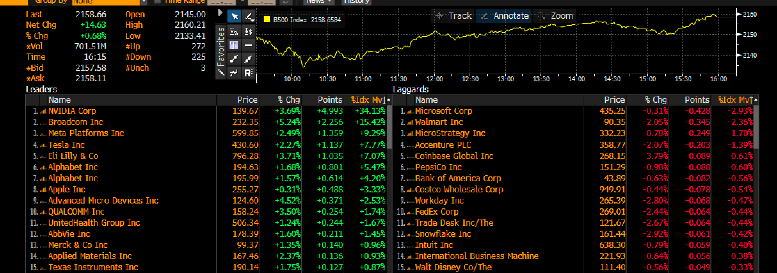Viewport: 777px width, 273px height.
Task: Click the #Up count 272
Action: pyautogui.click(x=199, y=46)
